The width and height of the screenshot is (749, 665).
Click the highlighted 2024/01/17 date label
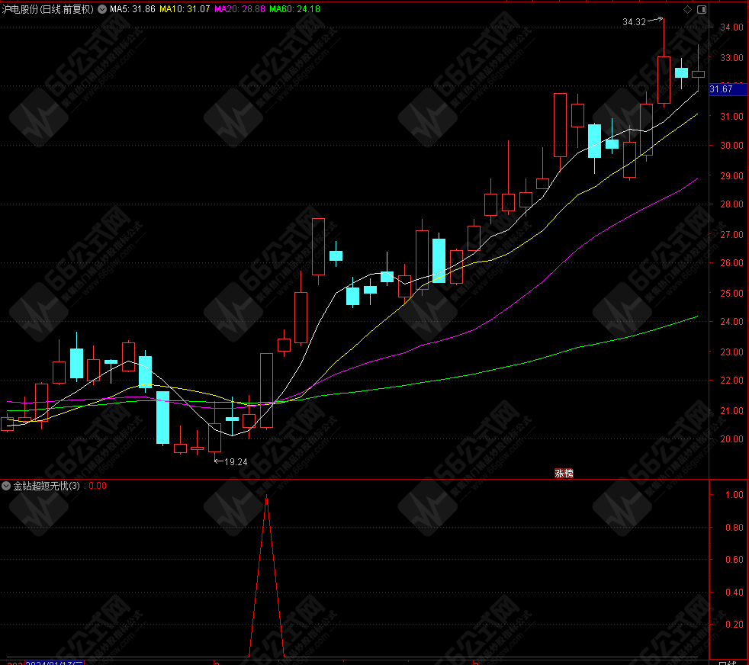tap(54, 663)
